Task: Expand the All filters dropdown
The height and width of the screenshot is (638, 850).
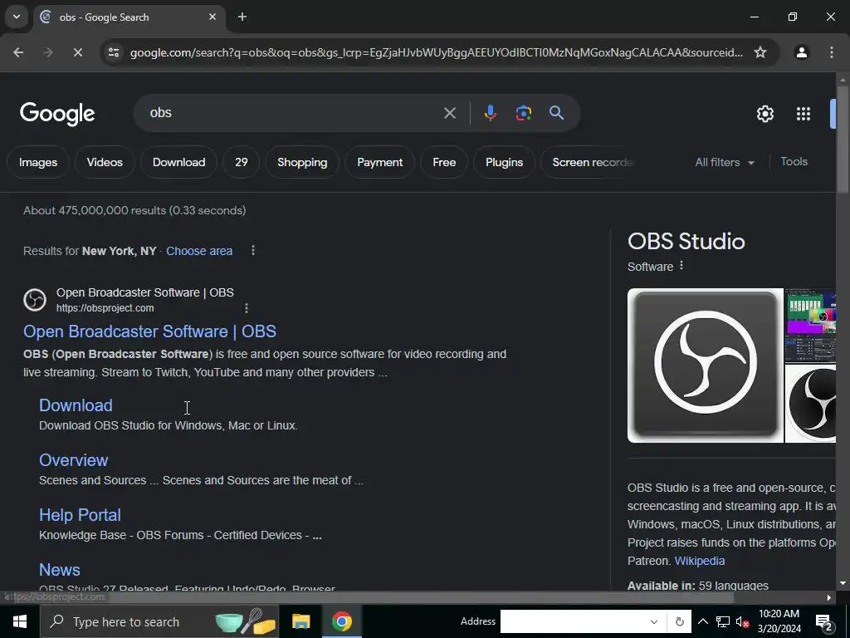Action: (725, 162)
